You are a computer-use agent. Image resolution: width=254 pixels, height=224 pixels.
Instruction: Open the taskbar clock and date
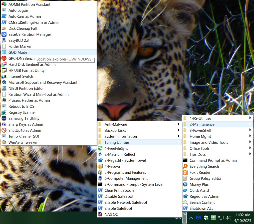pos(242,218)
